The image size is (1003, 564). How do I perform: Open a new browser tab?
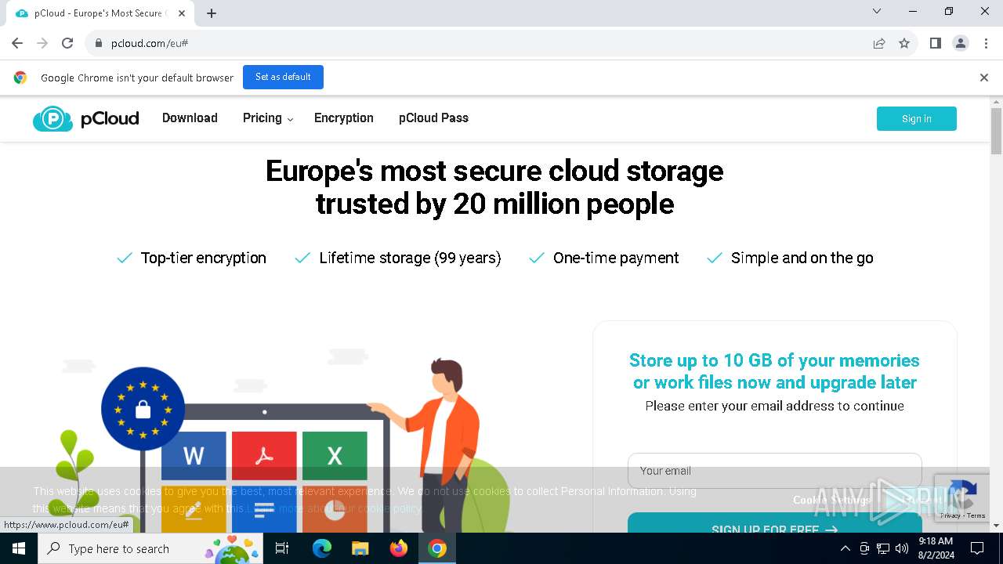point(212,13)
